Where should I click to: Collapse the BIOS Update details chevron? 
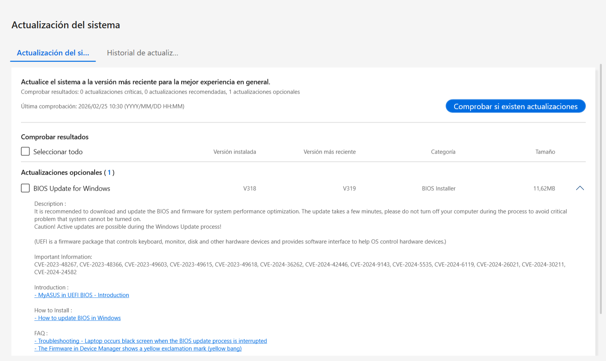pos(580,188)
